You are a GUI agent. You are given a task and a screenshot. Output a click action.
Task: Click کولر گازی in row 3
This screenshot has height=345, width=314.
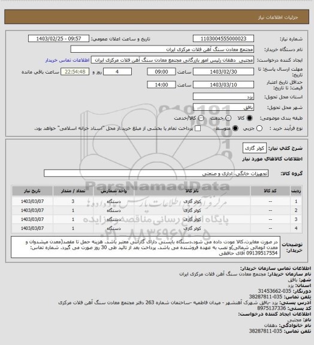192,219
